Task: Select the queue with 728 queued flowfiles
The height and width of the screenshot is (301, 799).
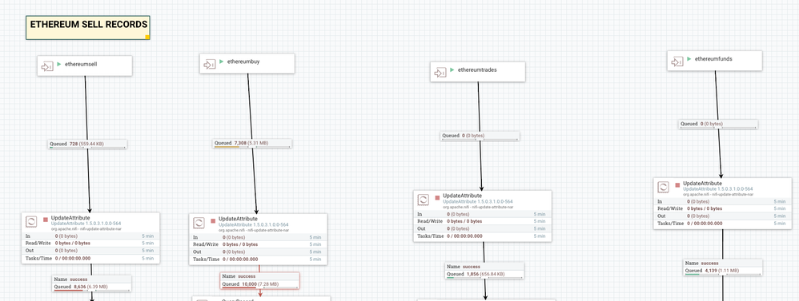Action: pos(87,145)
